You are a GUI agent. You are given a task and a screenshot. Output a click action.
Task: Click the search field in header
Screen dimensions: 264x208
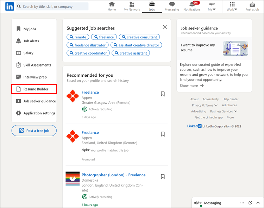point(53,6)
